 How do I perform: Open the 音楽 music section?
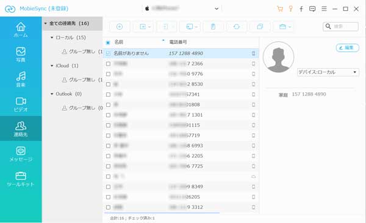coord(21,79)
